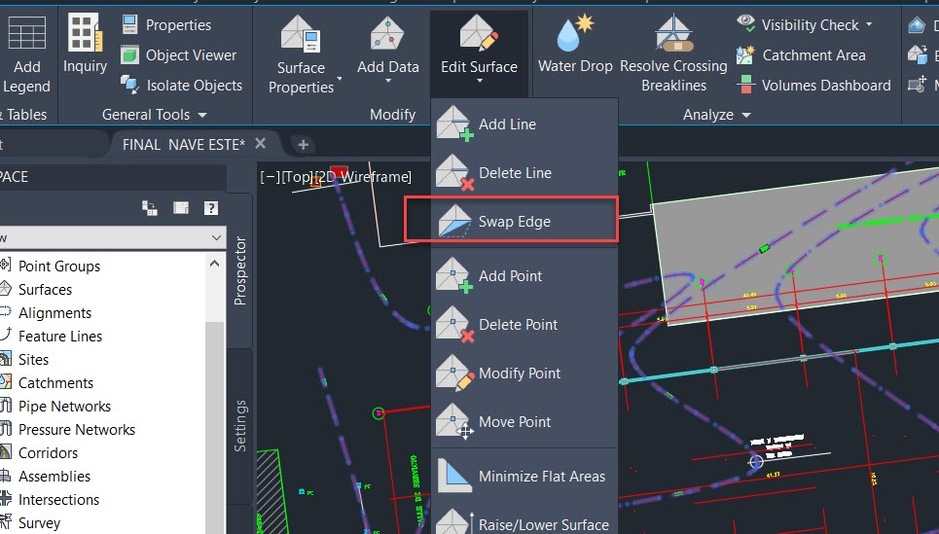Click Resolve Crossing Breaklines

tap(673, 53)
